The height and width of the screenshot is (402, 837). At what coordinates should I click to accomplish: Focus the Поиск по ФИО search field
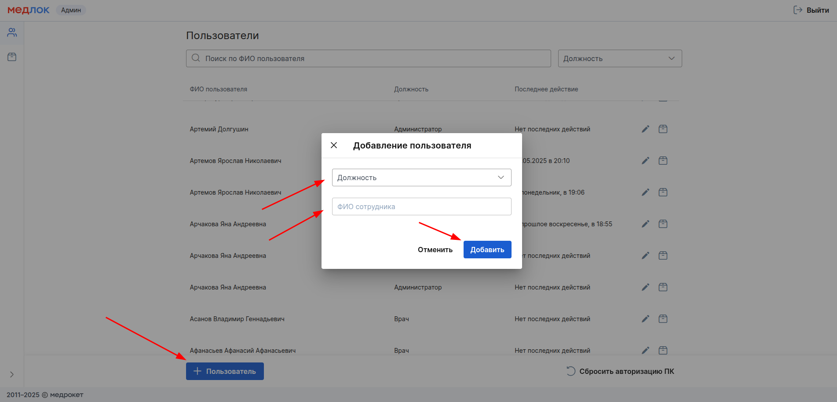click(374, 58)
